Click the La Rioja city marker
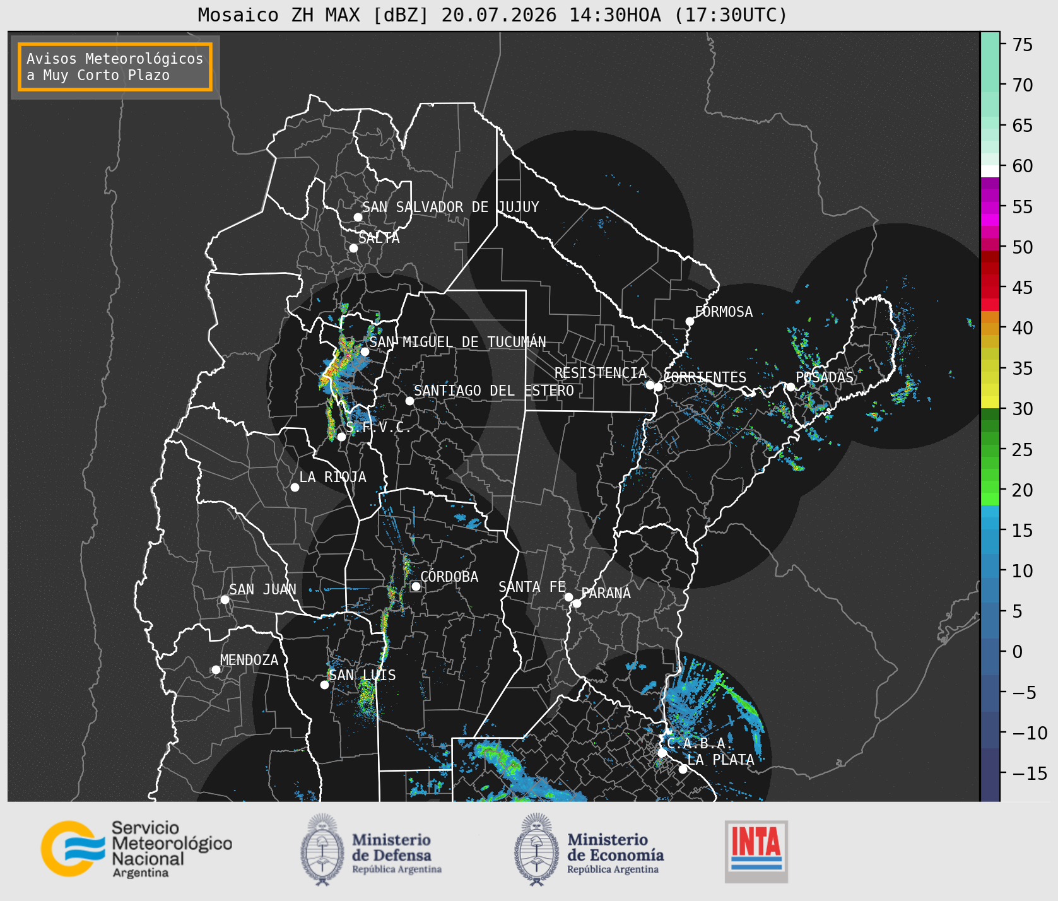The image size is (1058, 901). click(x=295, y=487)
